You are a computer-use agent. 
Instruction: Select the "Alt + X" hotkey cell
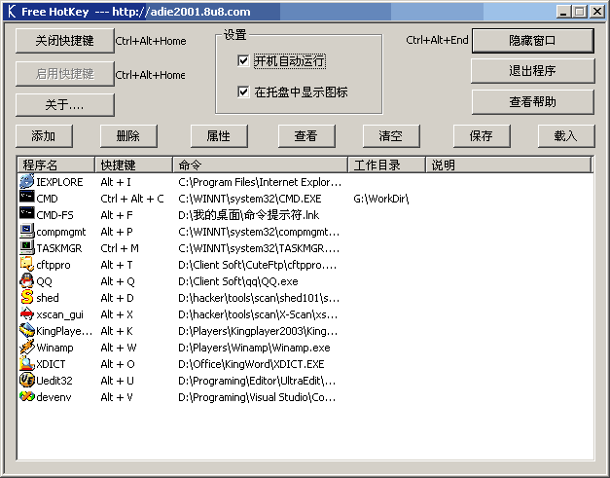[x=117, y=314]
